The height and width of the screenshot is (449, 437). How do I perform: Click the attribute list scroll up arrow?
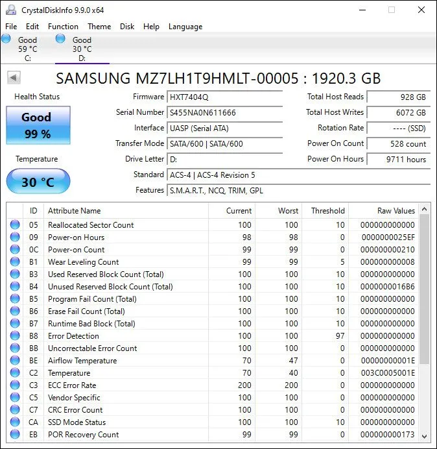coord(425,210)
